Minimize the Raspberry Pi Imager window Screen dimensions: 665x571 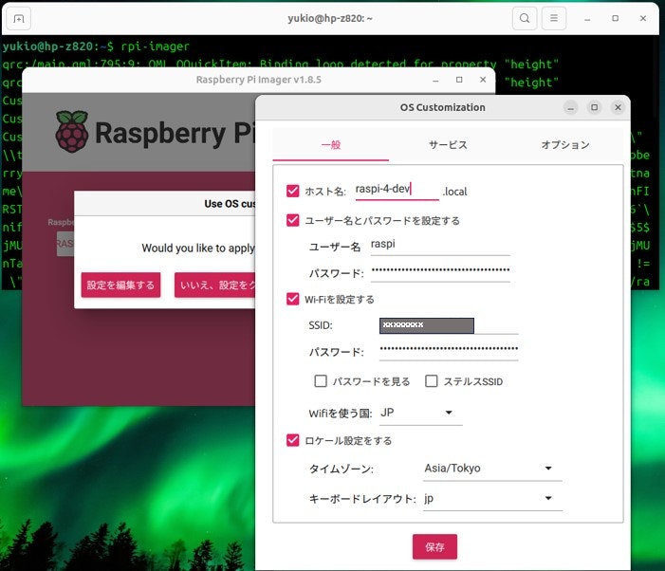(x=435, y=80)
